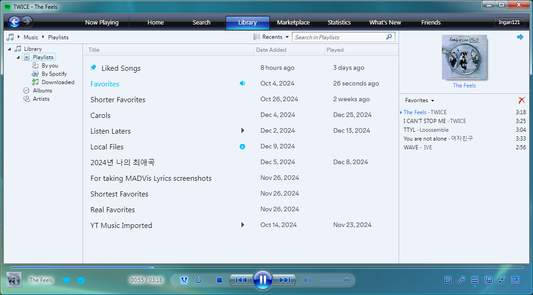Mute the volume speaker
533x295 pixels.
point(307,280)
